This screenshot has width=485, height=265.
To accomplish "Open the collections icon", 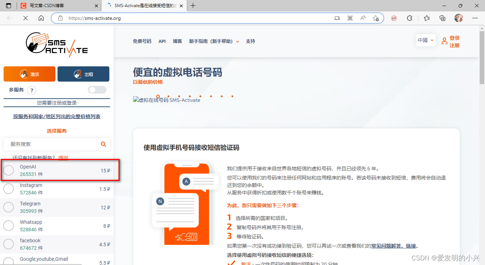I will click(x=442, y=18).
